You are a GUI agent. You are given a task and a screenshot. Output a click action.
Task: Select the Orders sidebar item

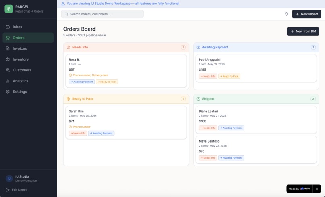coord(28,38)
